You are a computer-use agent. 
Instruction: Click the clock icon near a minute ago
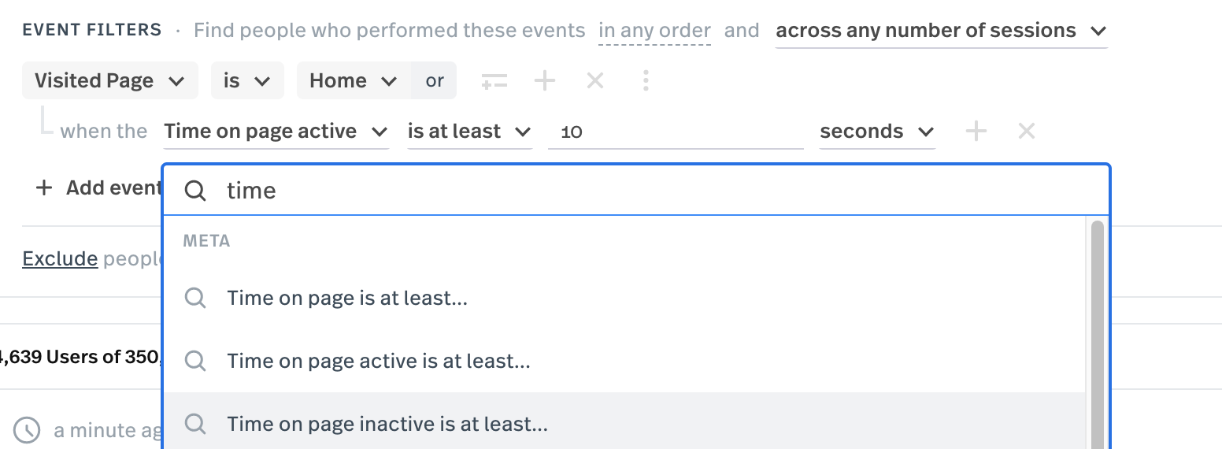[28, 430]
